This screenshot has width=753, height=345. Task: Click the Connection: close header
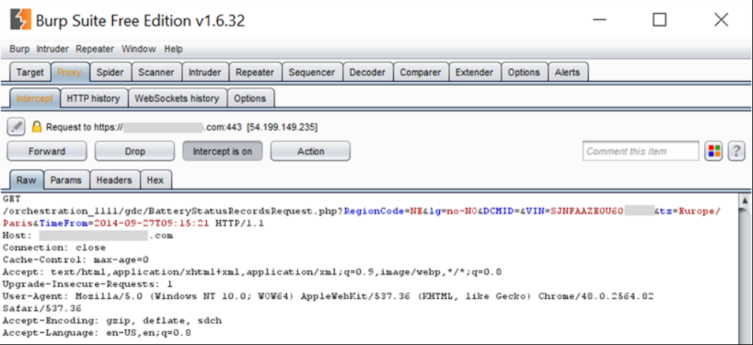pos(54,247)
